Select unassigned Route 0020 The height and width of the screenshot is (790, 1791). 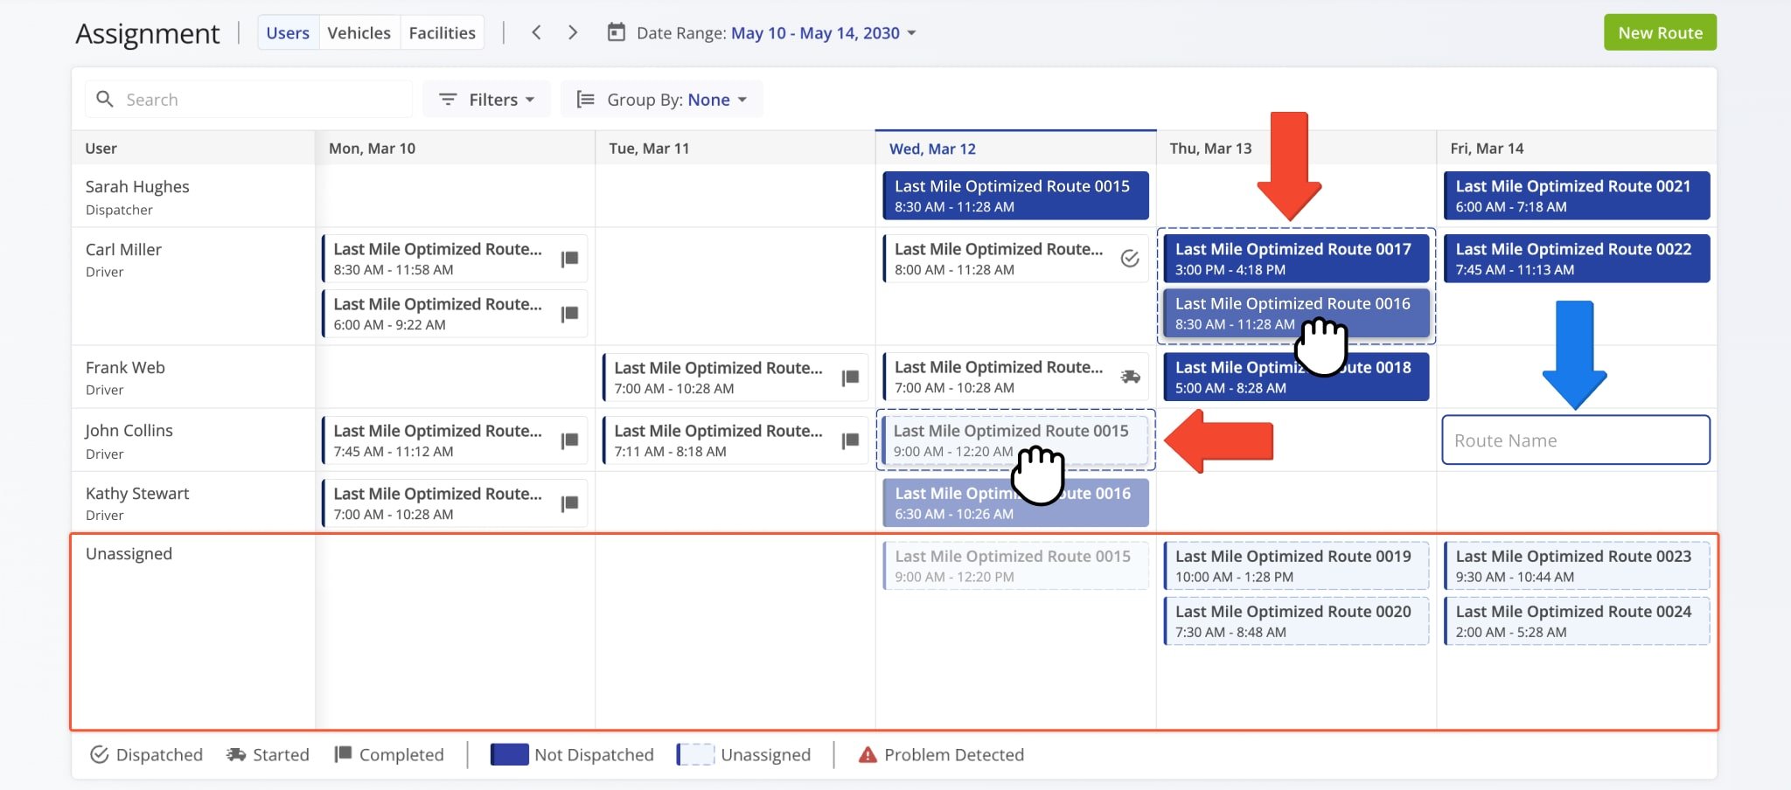(x=1296, y=620)
